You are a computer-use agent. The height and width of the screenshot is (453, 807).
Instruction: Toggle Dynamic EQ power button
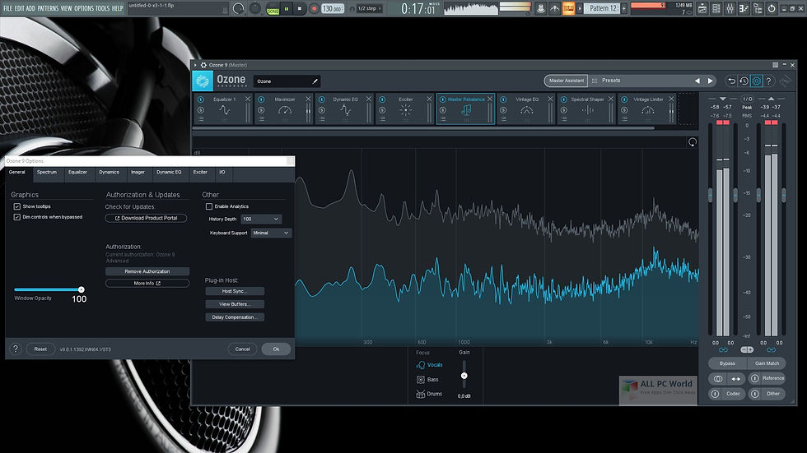(322, 99)
